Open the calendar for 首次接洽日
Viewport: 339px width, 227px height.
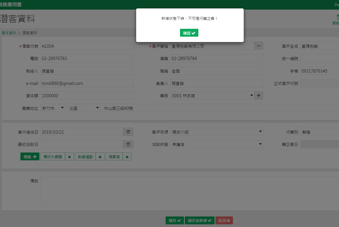click(128, 132)
